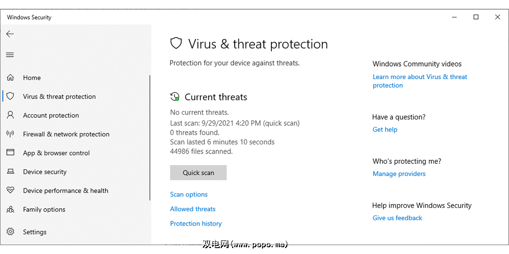Open Scan options link
Viewport: 509px width, 254px height.
189,195
